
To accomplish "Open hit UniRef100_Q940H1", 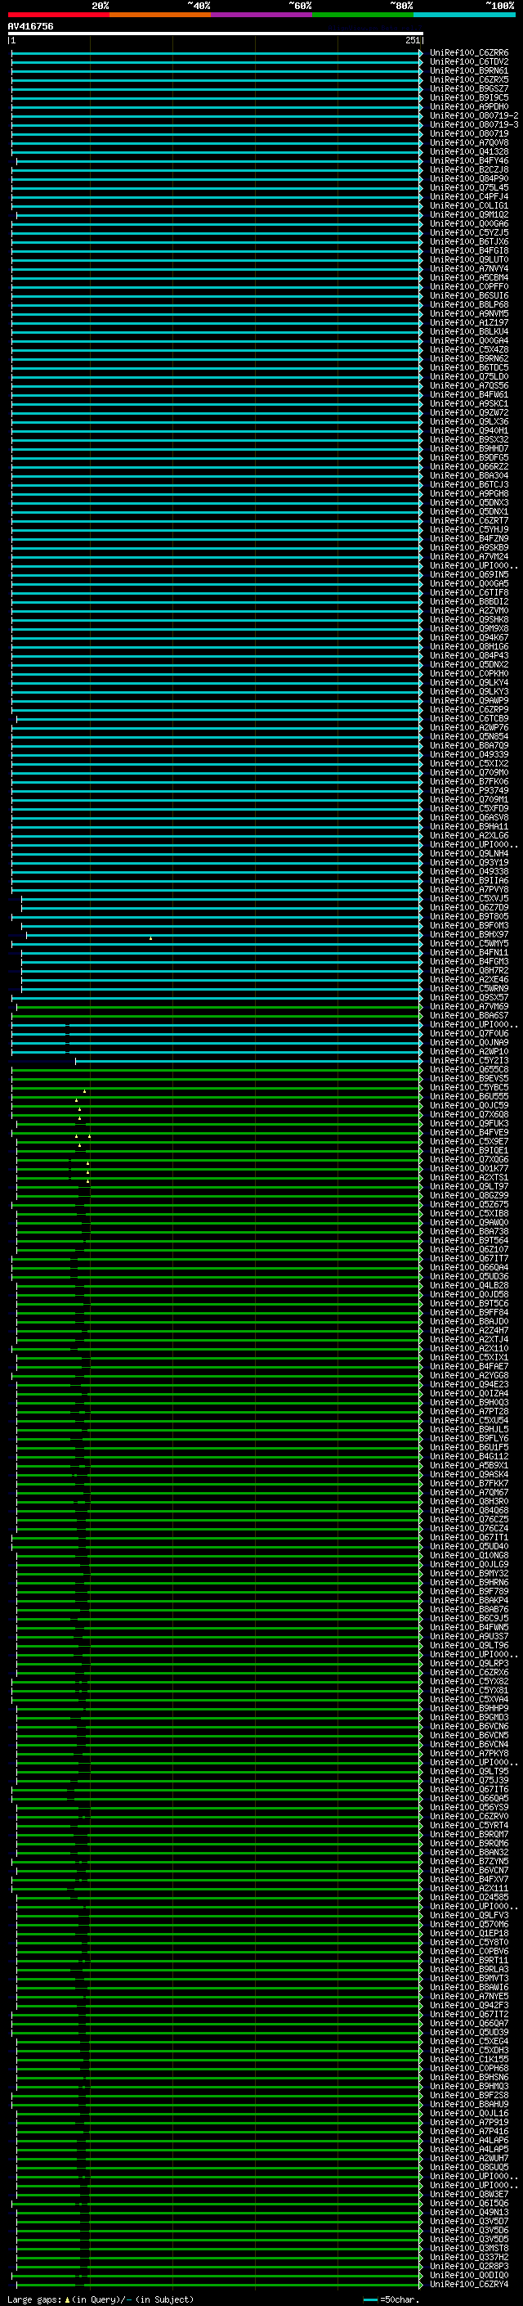I will (469, 430).
